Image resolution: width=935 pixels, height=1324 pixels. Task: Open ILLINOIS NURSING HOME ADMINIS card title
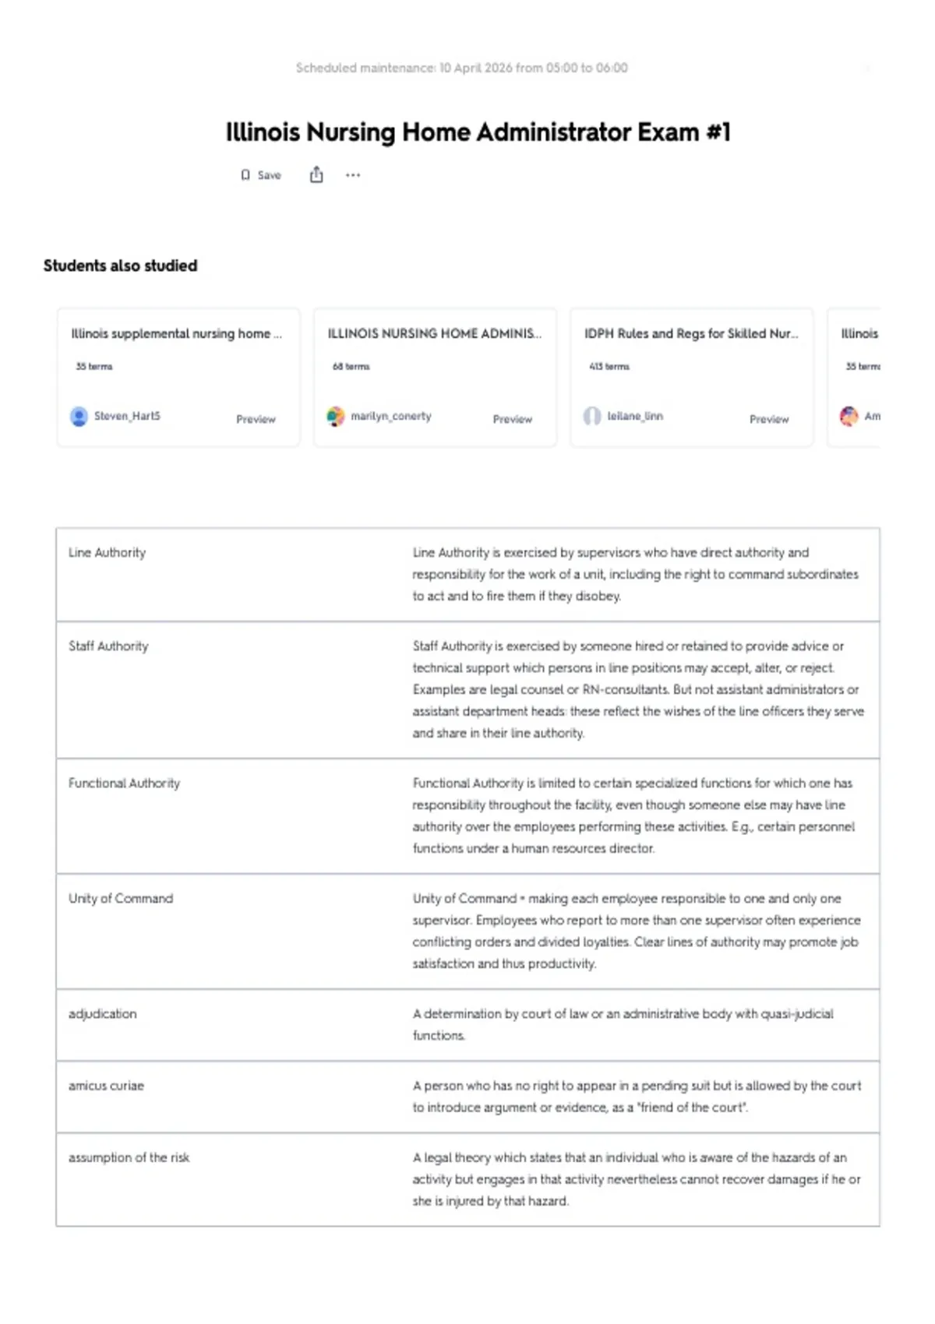pyautogui.click(x=435, y=333)
